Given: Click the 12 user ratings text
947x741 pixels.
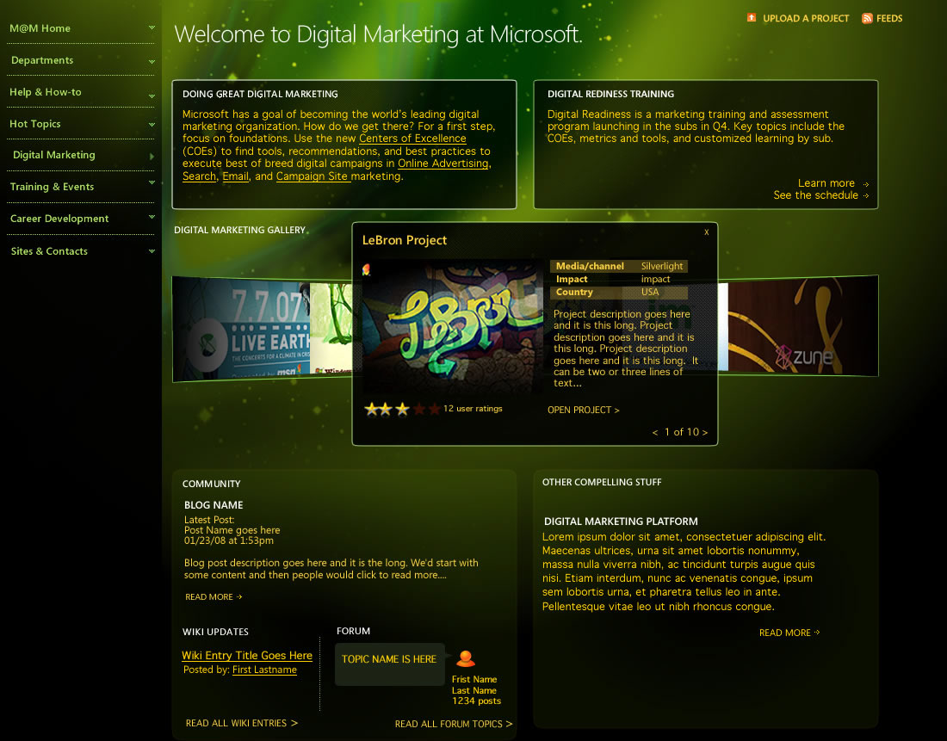Looking at the screenshot, I should pos(473,409).
